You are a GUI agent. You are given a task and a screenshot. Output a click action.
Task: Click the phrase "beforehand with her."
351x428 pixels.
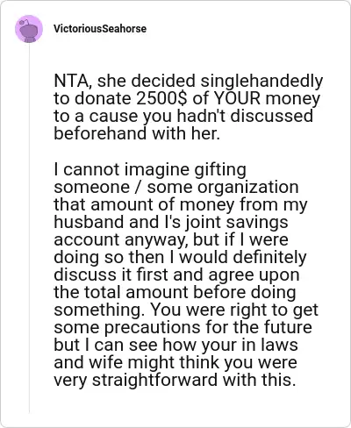point(136,133)
